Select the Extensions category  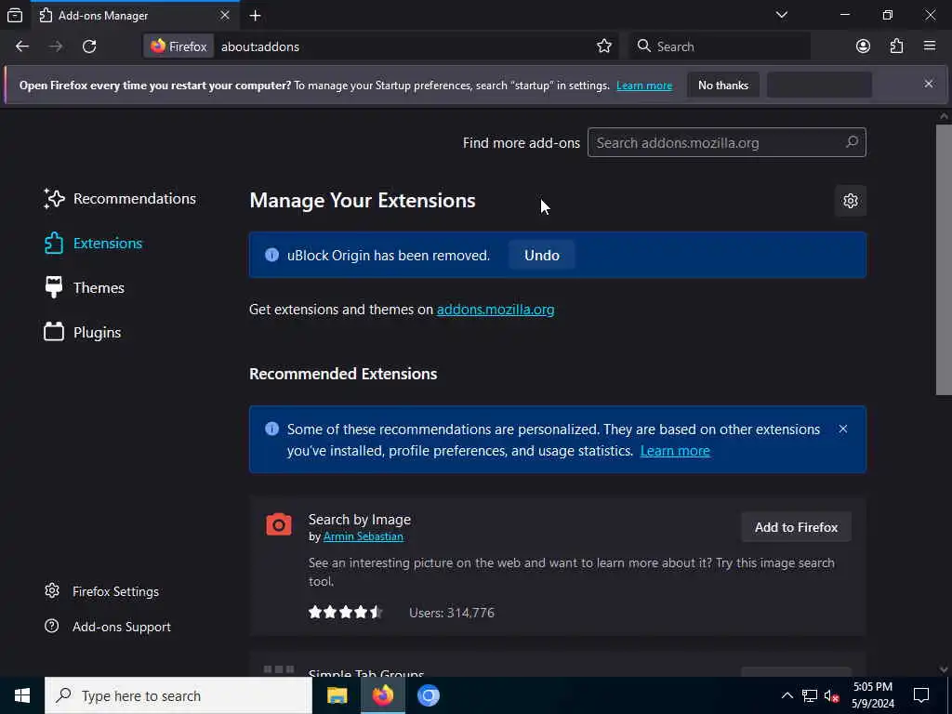click(94, 243)
